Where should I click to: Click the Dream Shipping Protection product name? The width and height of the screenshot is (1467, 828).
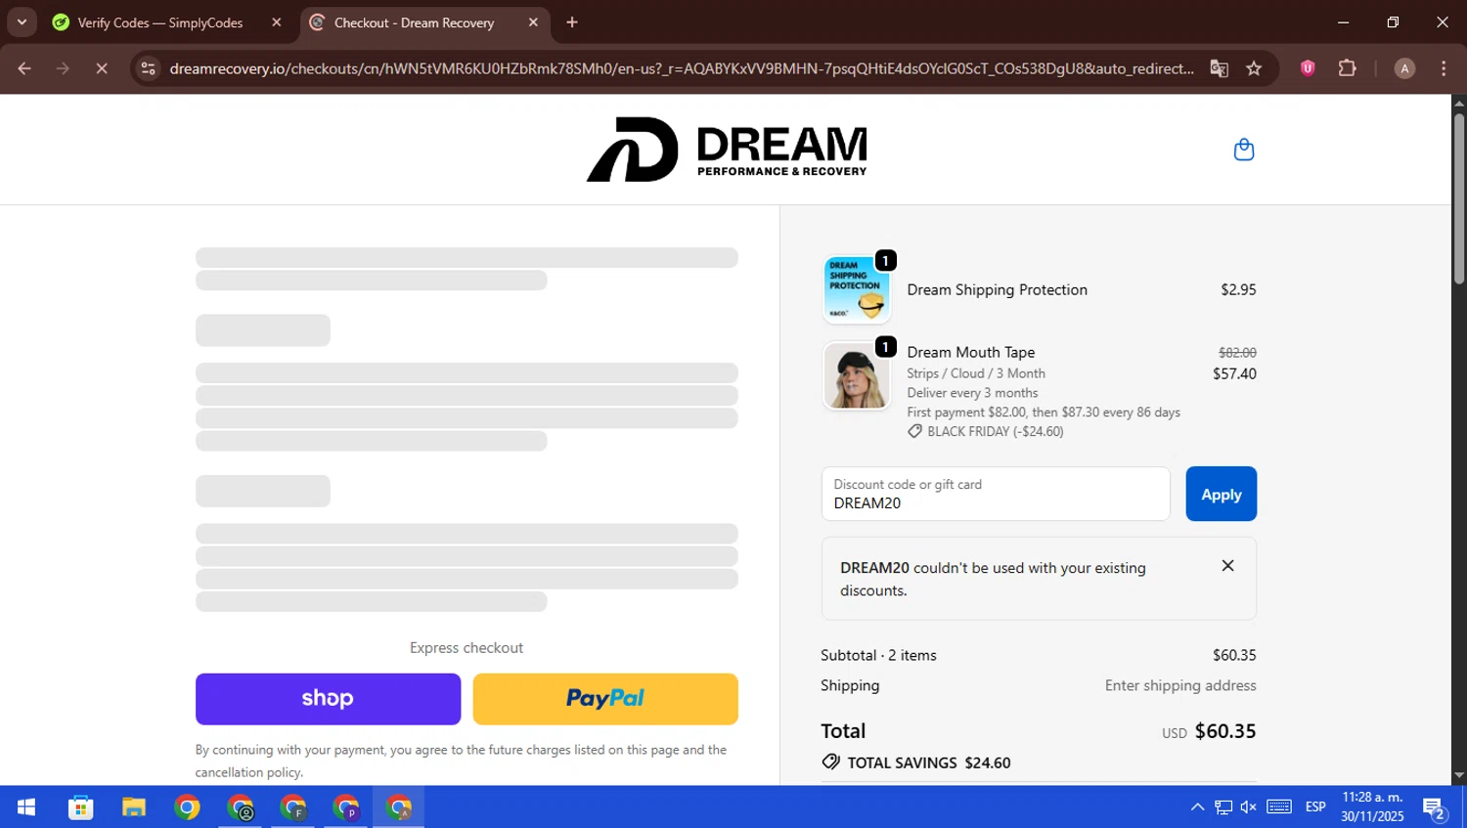pos(997,289)
